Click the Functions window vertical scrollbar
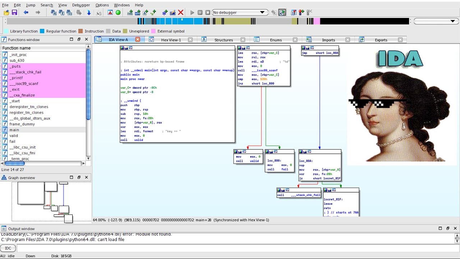The width and height of the screenshot is (460, 259). click(x=88, y=103)
